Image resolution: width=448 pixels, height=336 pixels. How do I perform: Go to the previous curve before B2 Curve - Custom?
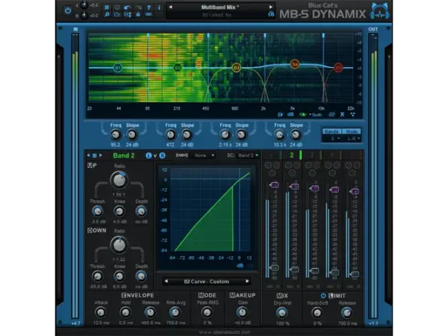166,281
